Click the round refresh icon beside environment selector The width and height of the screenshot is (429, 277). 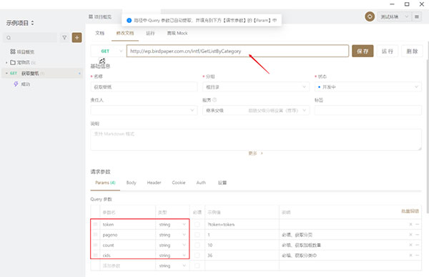click(x=370, y=16)
